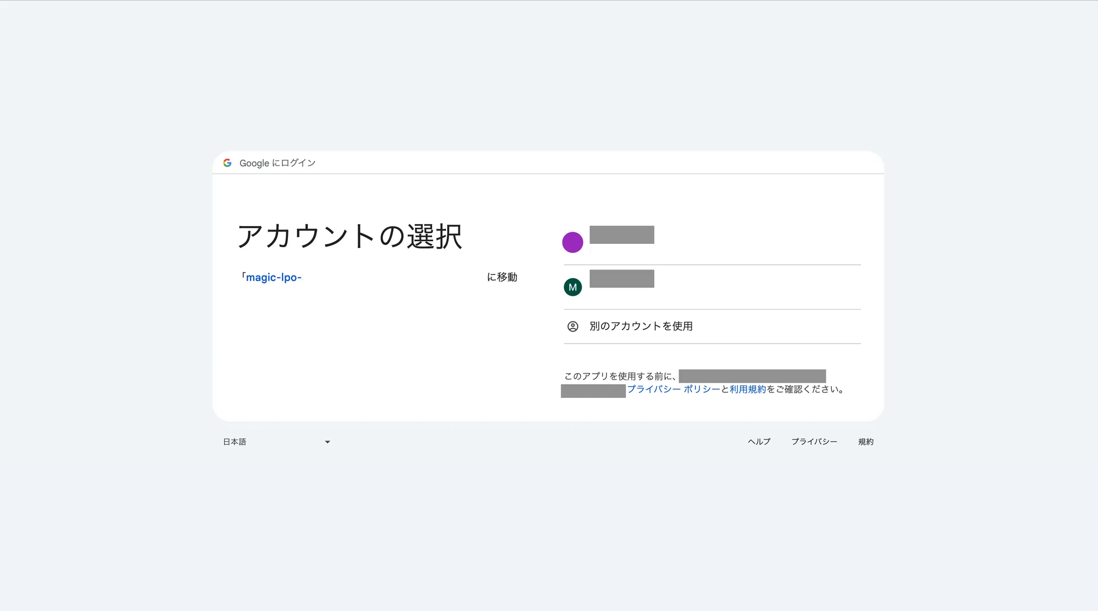
Task: Click the Google G logo
Action: [x=227, y=163]
